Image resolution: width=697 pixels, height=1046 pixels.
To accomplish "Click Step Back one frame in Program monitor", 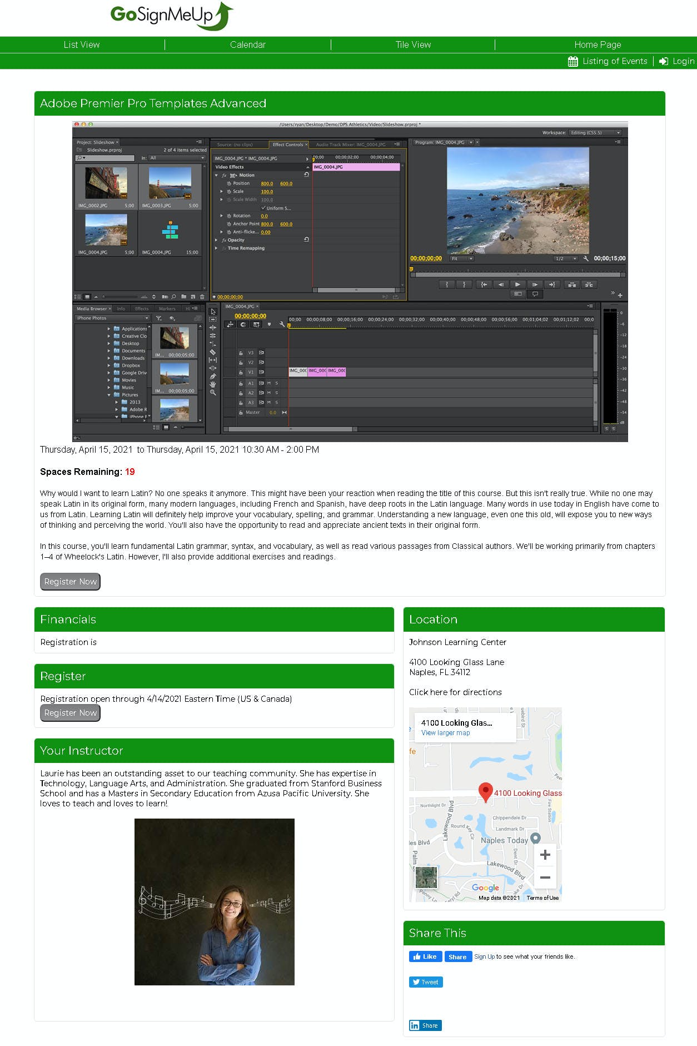I will point(500,284).
